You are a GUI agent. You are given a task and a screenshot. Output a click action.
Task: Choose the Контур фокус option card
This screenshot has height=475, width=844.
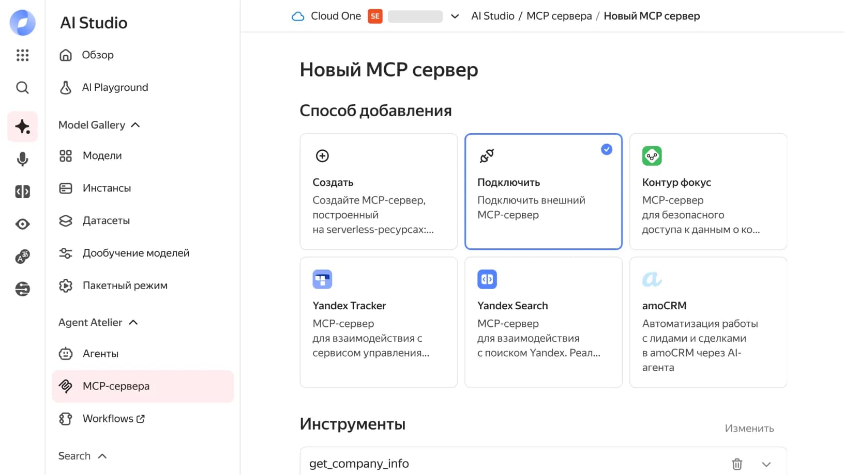pyautogui.click(x=708, y=192)
